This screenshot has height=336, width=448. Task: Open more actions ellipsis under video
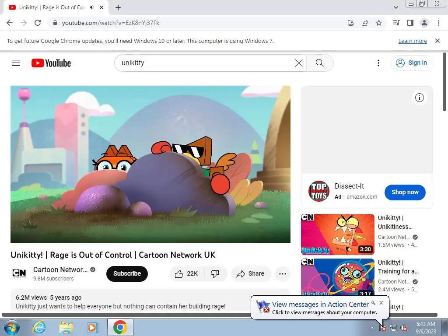(283, 274)
